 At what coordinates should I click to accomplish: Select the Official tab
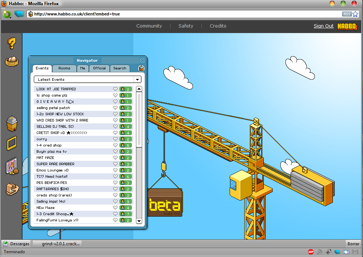coord(99,68)
